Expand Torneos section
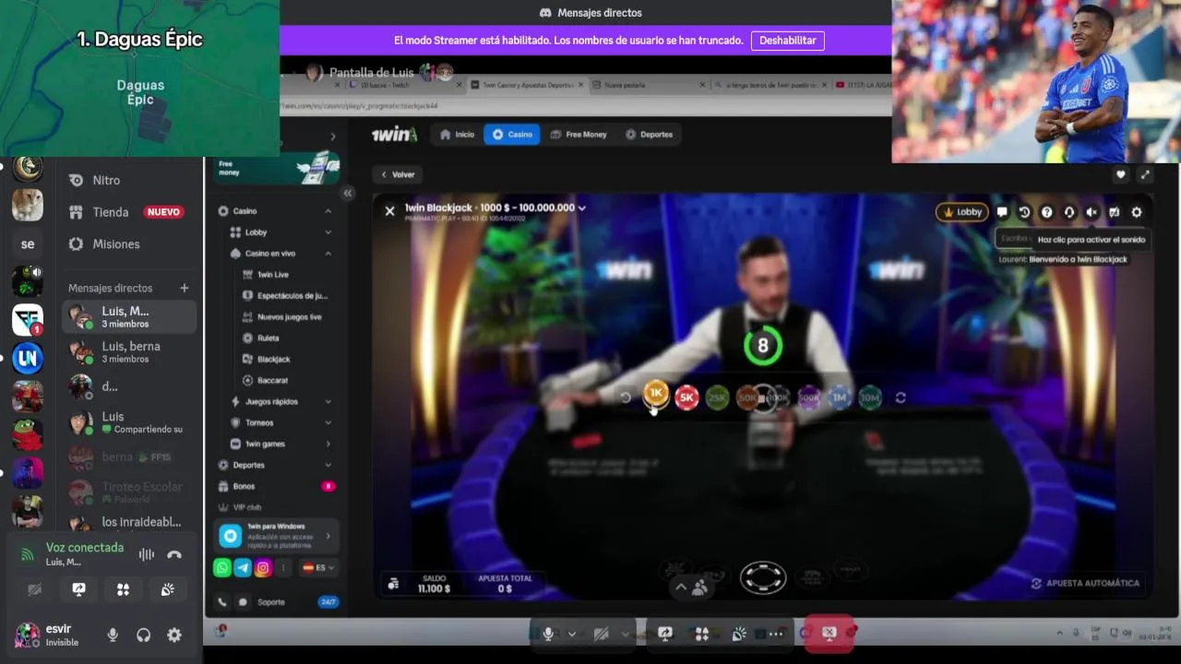 328,423
